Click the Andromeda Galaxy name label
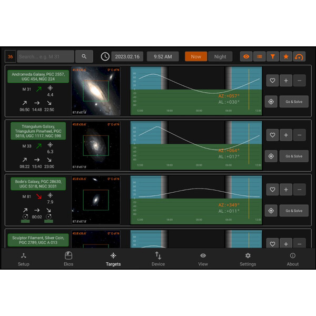 (37, 76)
